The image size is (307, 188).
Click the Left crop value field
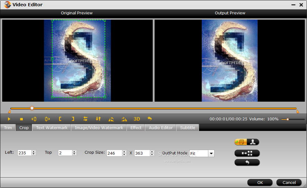(24, 153)
